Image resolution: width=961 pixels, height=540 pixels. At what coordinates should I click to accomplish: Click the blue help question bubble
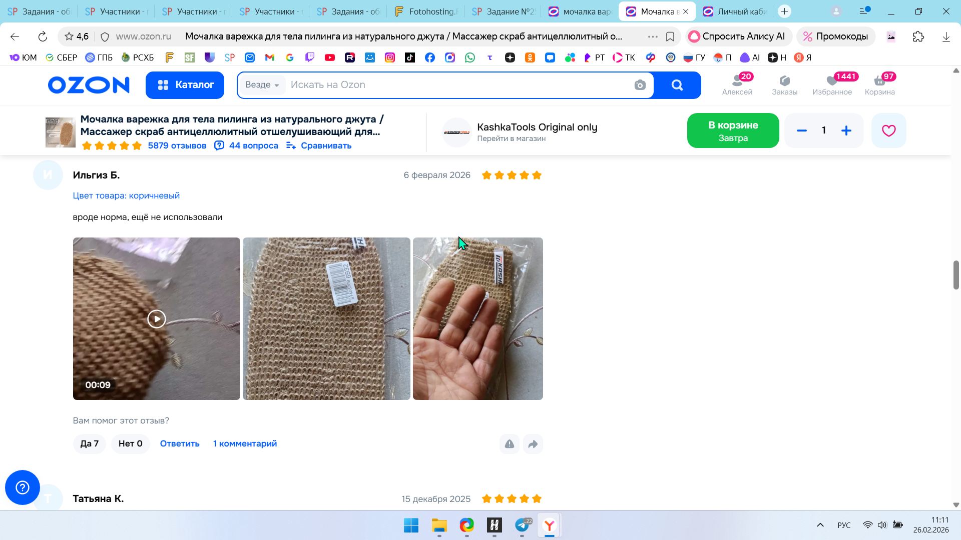click(x=23, y=487)
